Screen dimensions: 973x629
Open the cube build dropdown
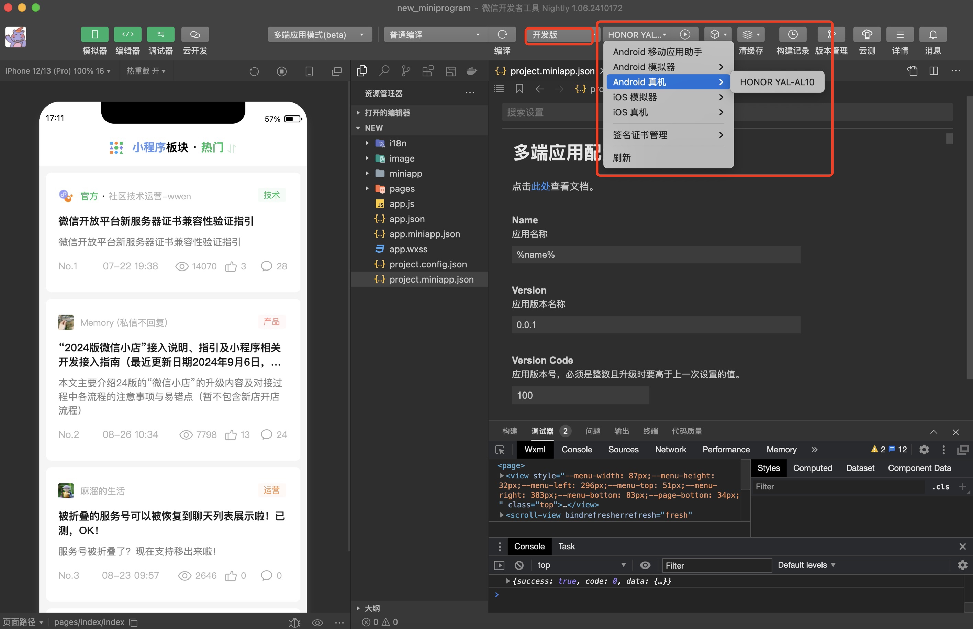click(717, 35)
